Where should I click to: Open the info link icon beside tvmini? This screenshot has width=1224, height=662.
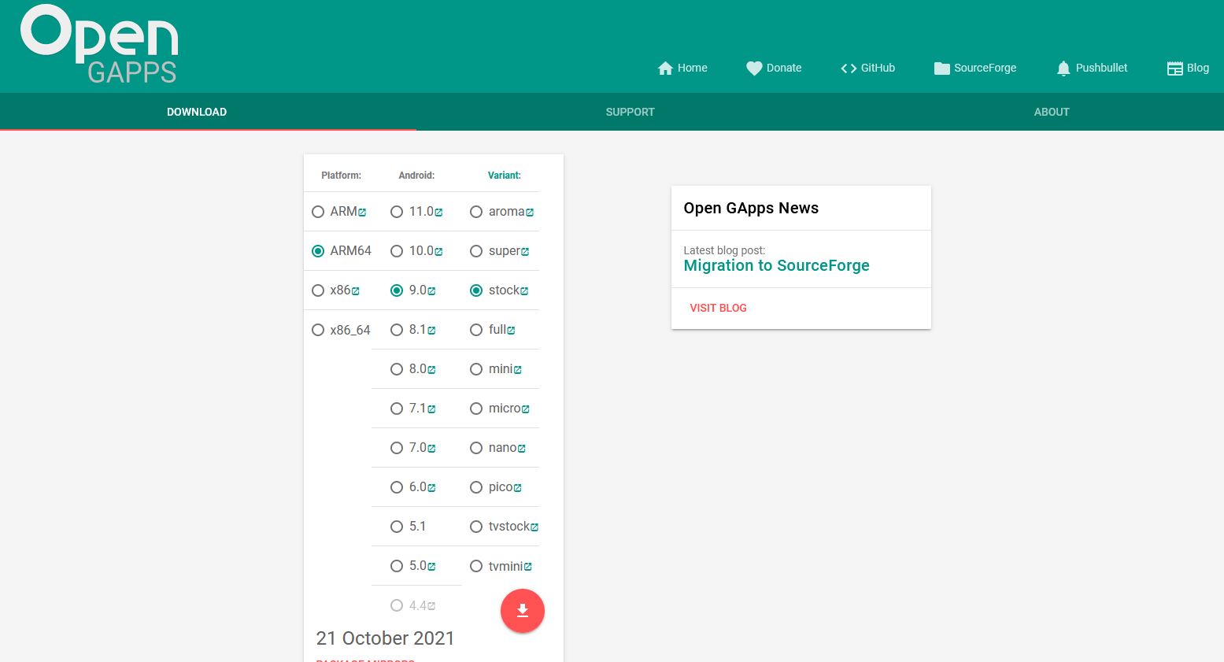(x=527, y=567)
